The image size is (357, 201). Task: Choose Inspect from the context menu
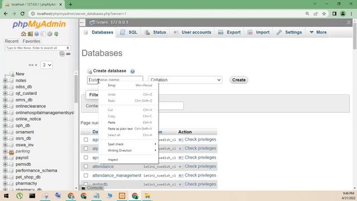[129, 160]
